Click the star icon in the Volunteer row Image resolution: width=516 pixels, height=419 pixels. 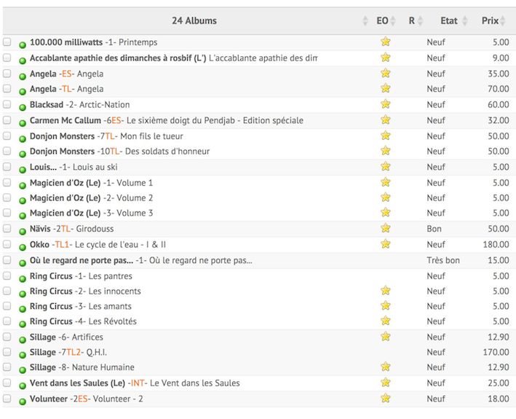(x=386, y=398)
